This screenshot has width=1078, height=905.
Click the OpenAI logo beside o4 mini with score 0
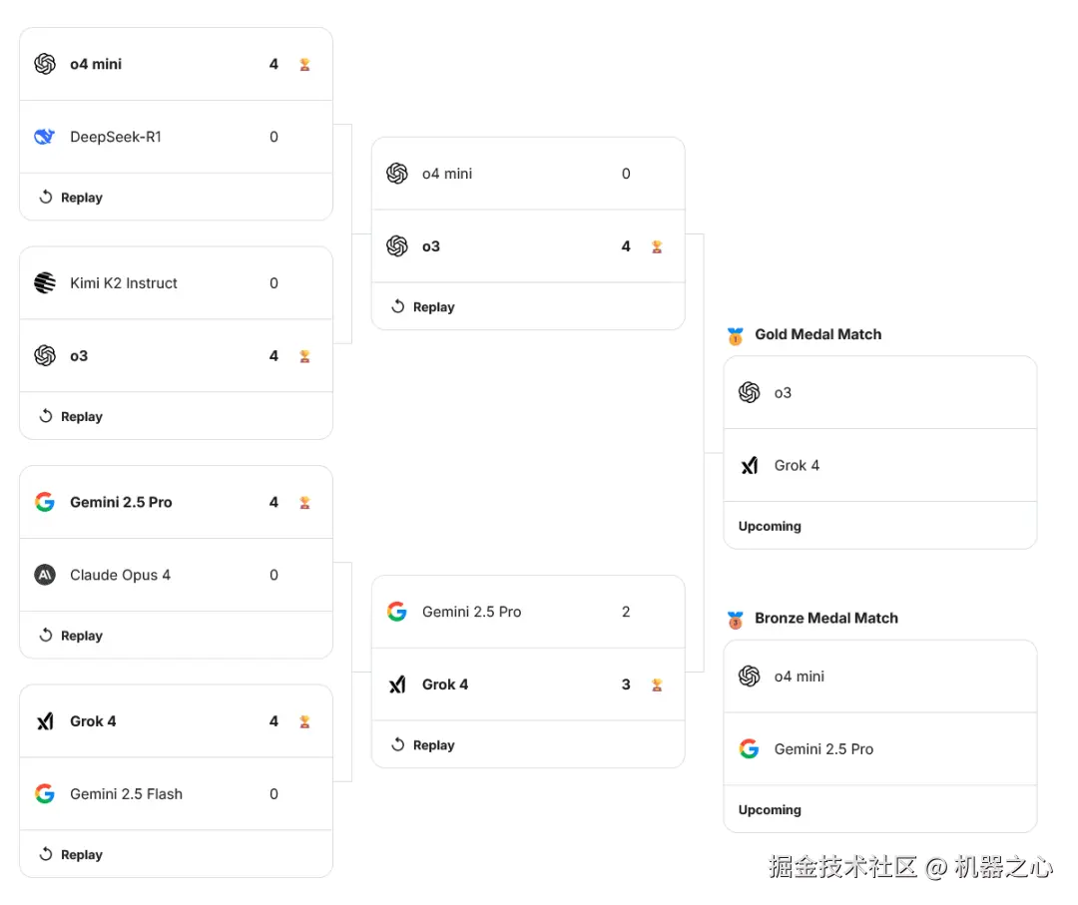click(x=397, y=174)
